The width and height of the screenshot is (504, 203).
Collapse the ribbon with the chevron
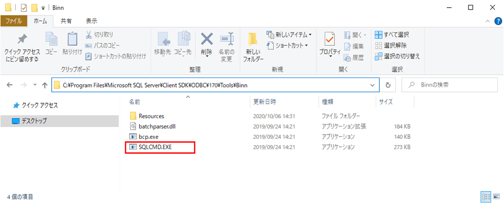point(488,21)
